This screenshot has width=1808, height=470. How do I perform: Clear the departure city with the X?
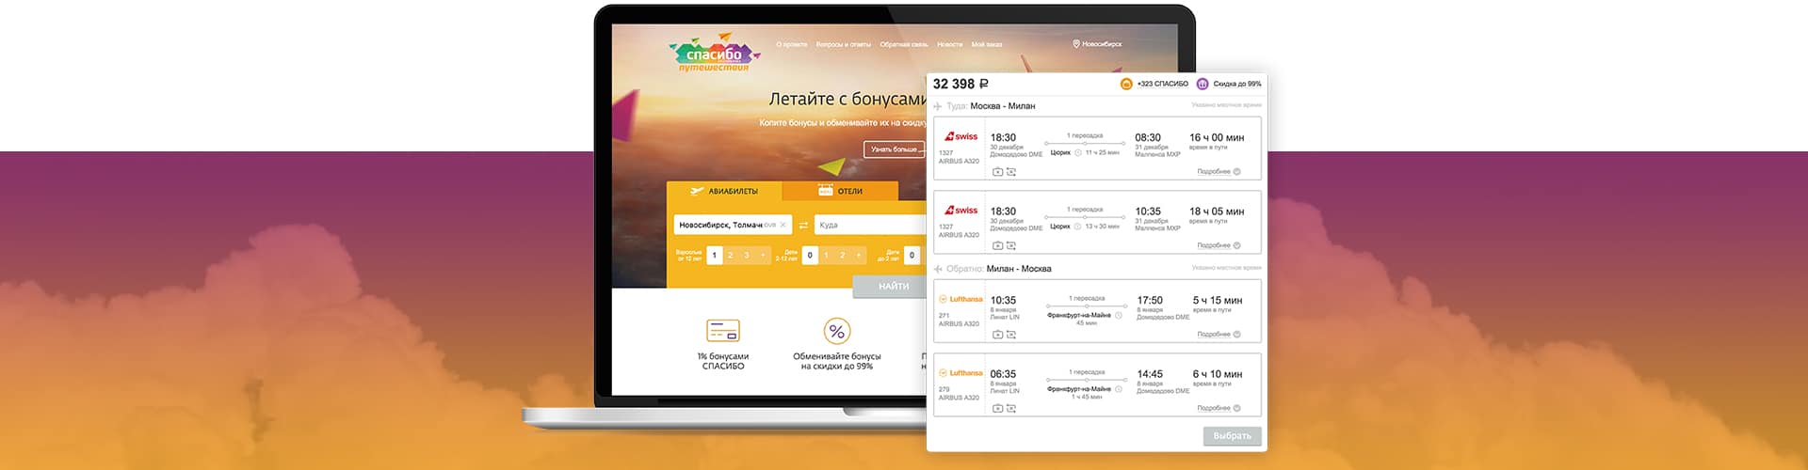tap(783, 225)
